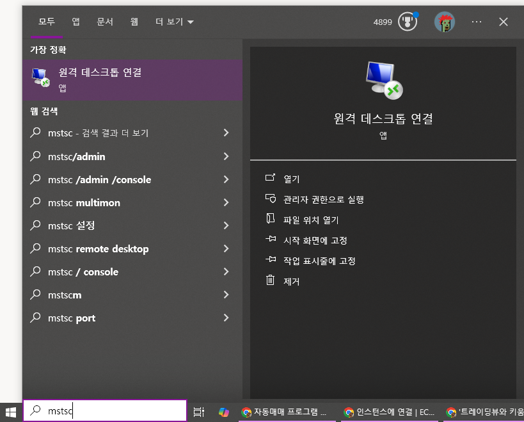Expand chevron for mstsc port suggestion

coord(226,318)
